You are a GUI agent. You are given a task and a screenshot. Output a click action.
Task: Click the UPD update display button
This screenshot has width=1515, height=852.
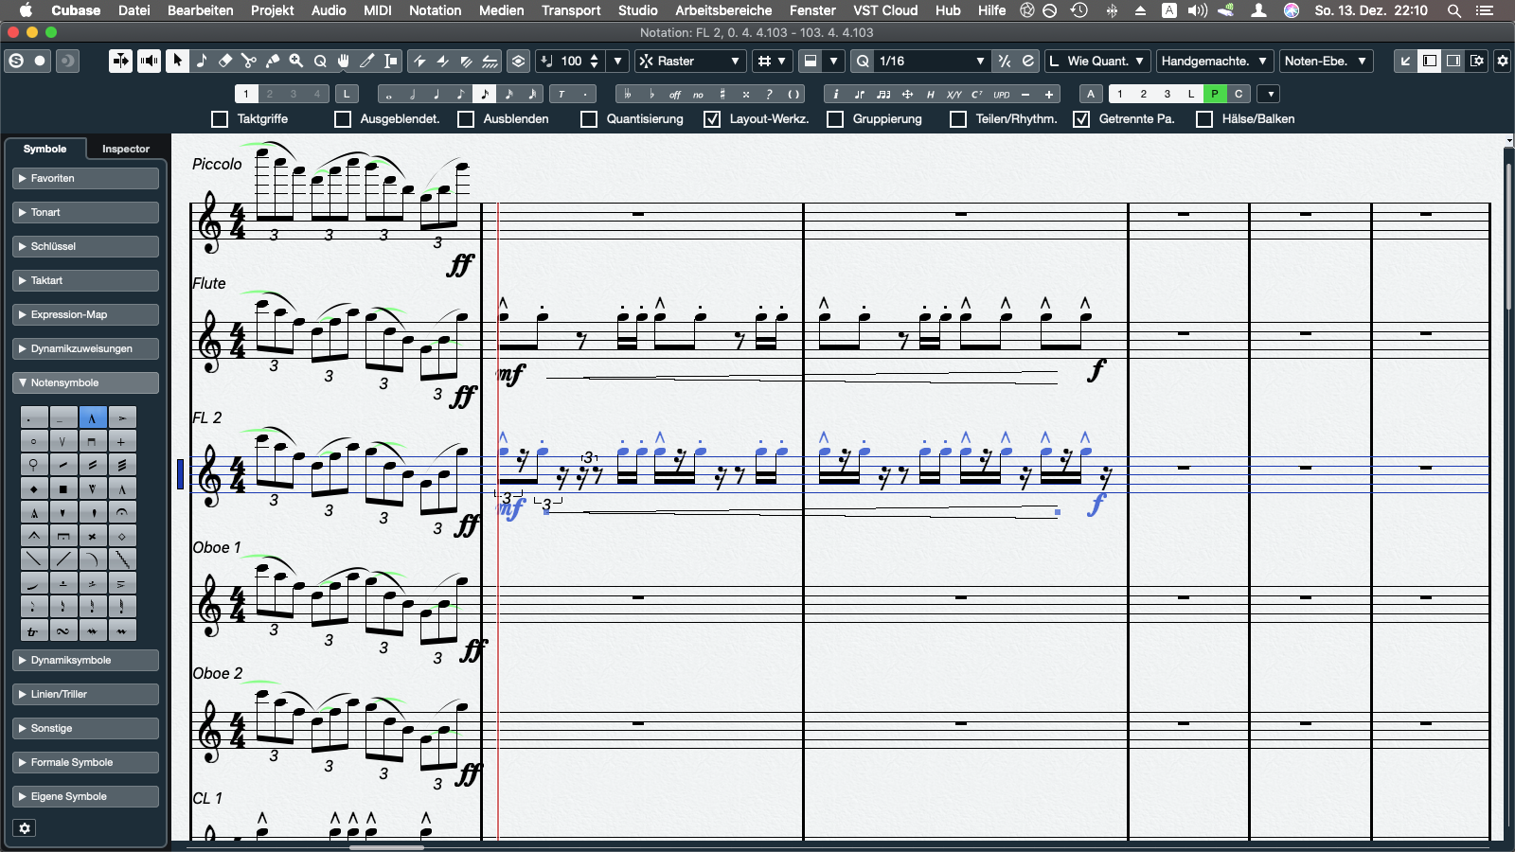[1002, 94]
